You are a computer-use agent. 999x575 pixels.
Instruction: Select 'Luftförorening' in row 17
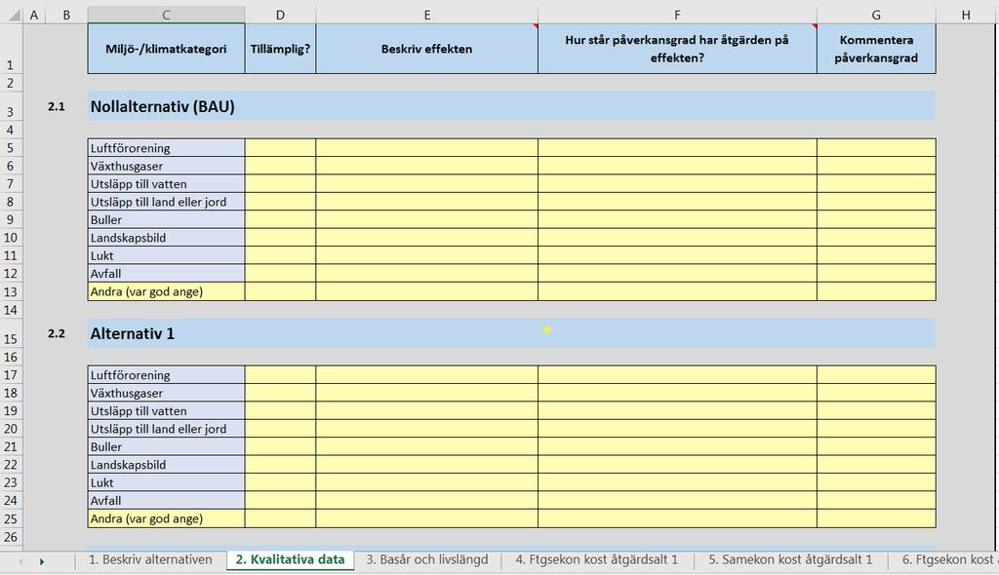[x=166, y=375]
